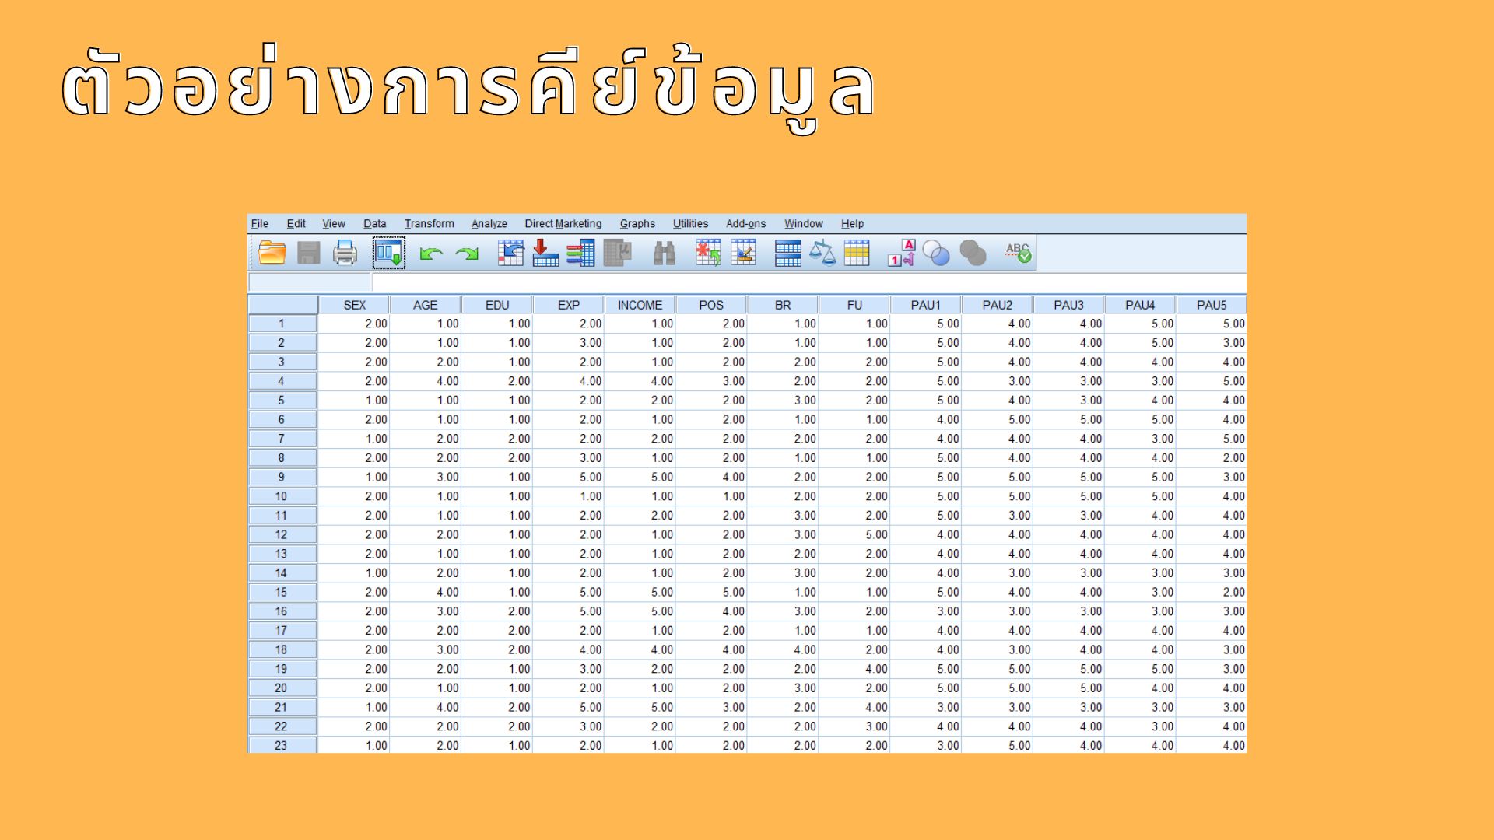Click POS cell in row 15
The width and height of the screenshot is (1494, 840).
click(x=711, y=592)
